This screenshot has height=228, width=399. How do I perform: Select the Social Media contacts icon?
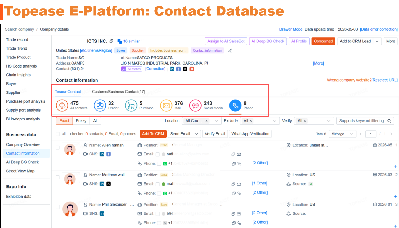click(195, 106)
